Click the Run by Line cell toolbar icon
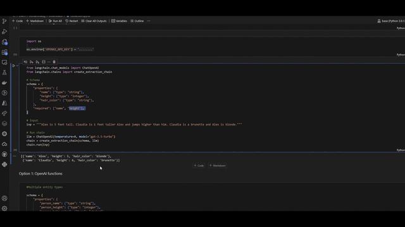Image resolution: width=405 pixels, height=227 pixels. (x=25, y=62)
